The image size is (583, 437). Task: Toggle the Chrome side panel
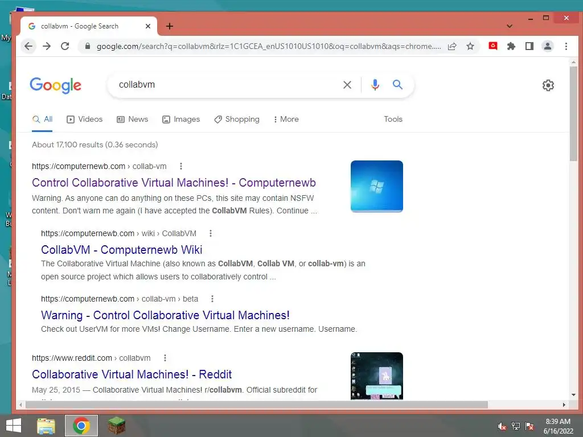(529, 46)
